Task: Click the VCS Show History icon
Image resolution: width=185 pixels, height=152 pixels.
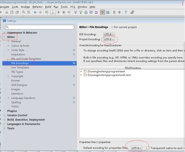Action: pos(91,12)
